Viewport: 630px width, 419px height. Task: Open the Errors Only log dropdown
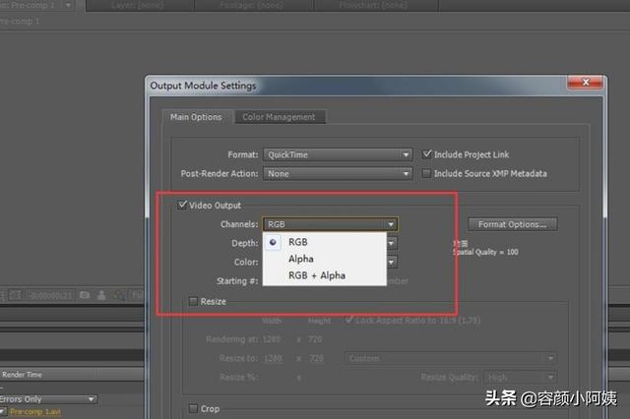click(49, 399)
